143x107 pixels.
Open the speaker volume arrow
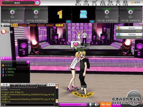click(x=99, y=105)
